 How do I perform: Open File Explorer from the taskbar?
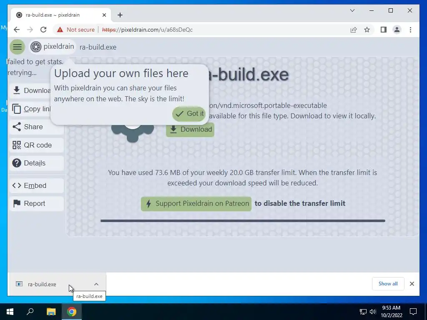51,312
